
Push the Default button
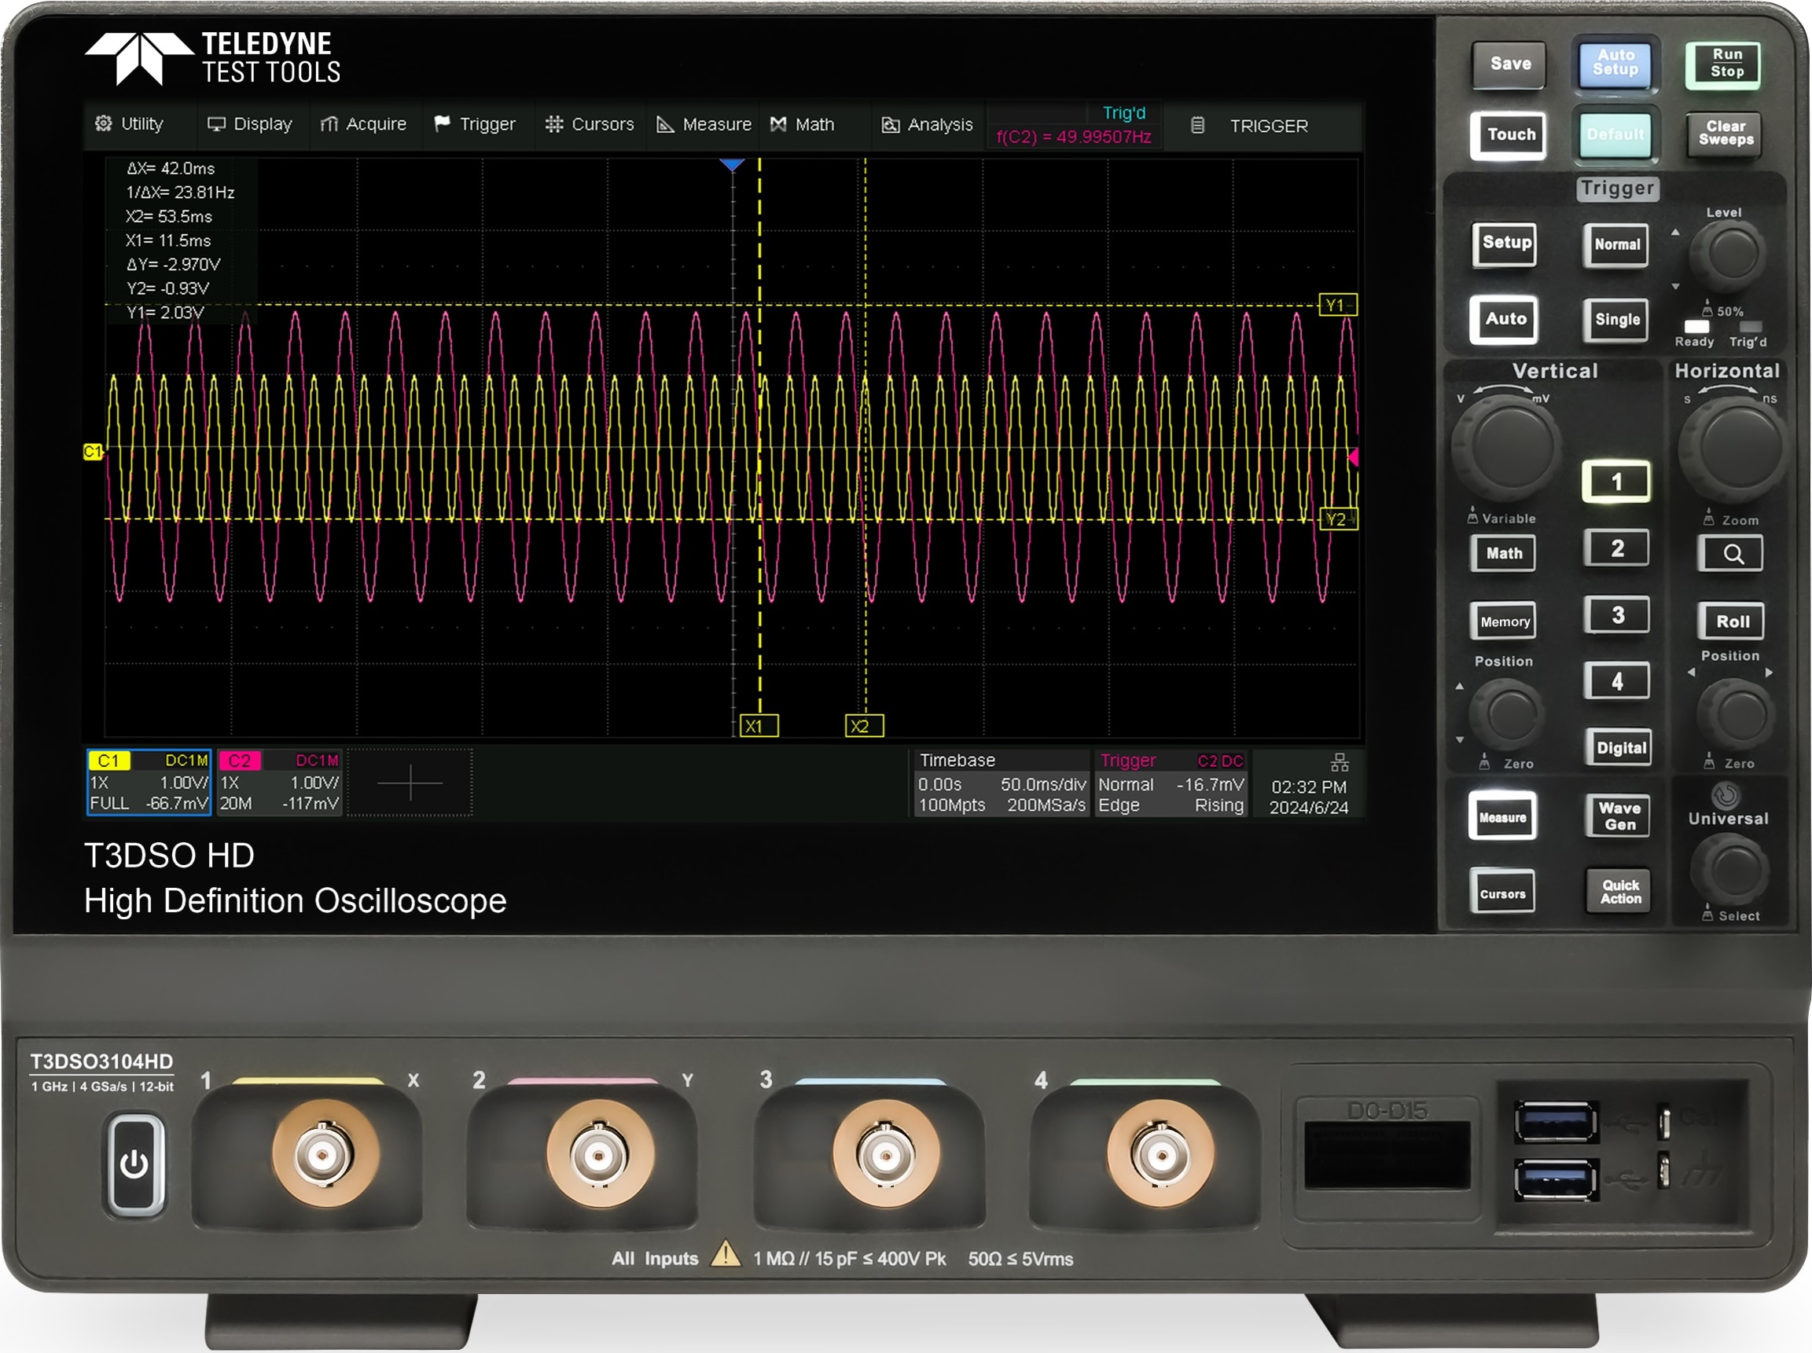pyautogui.click(x=1615, y=135)
